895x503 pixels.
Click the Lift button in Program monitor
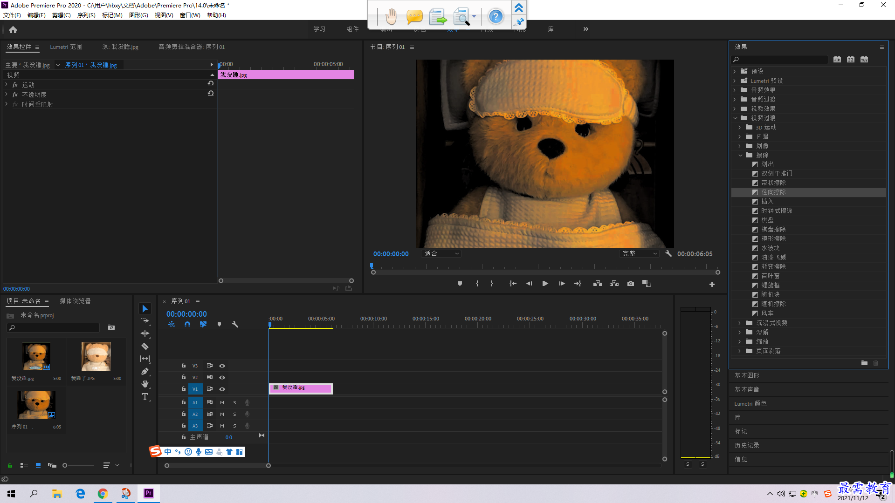coord(598,284)
